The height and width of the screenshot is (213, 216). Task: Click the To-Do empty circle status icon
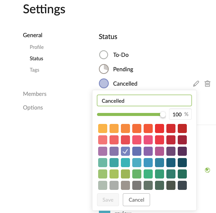click(103, 55)
